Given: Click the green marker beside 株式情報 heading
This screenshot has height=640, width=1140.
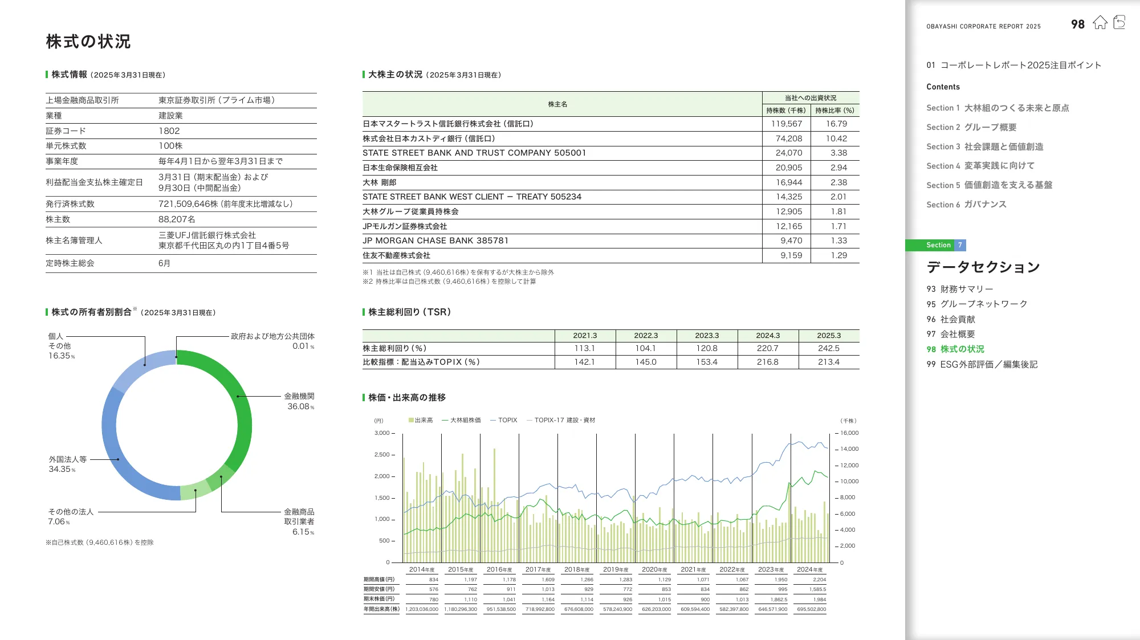Looking at the screenshot, I should pos(46,74).
